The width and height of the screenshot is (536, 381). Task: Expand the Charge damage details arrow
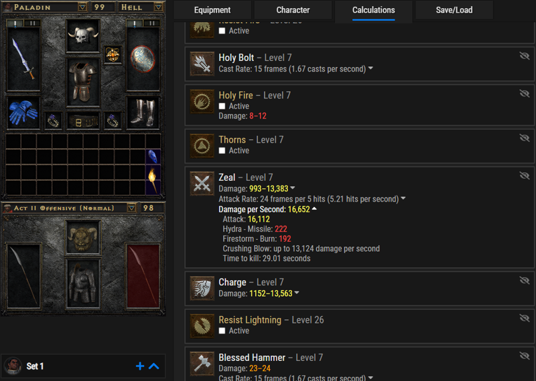tap(297, 293)
